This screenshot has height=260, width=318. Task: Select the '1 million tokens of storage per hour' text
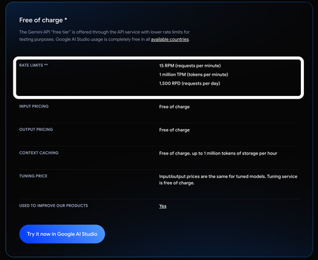click(x=240, y=153)
